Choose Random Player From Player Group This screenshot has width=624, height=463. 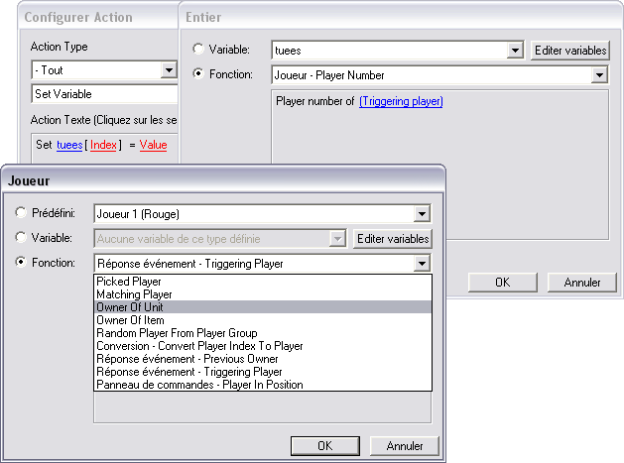(x=177, y=333)
